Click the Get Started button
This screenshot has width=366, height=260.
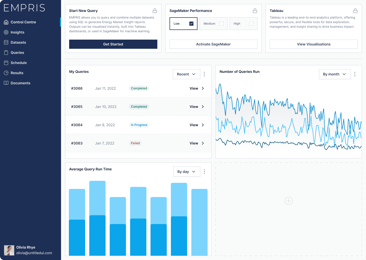tap(113, 44)
